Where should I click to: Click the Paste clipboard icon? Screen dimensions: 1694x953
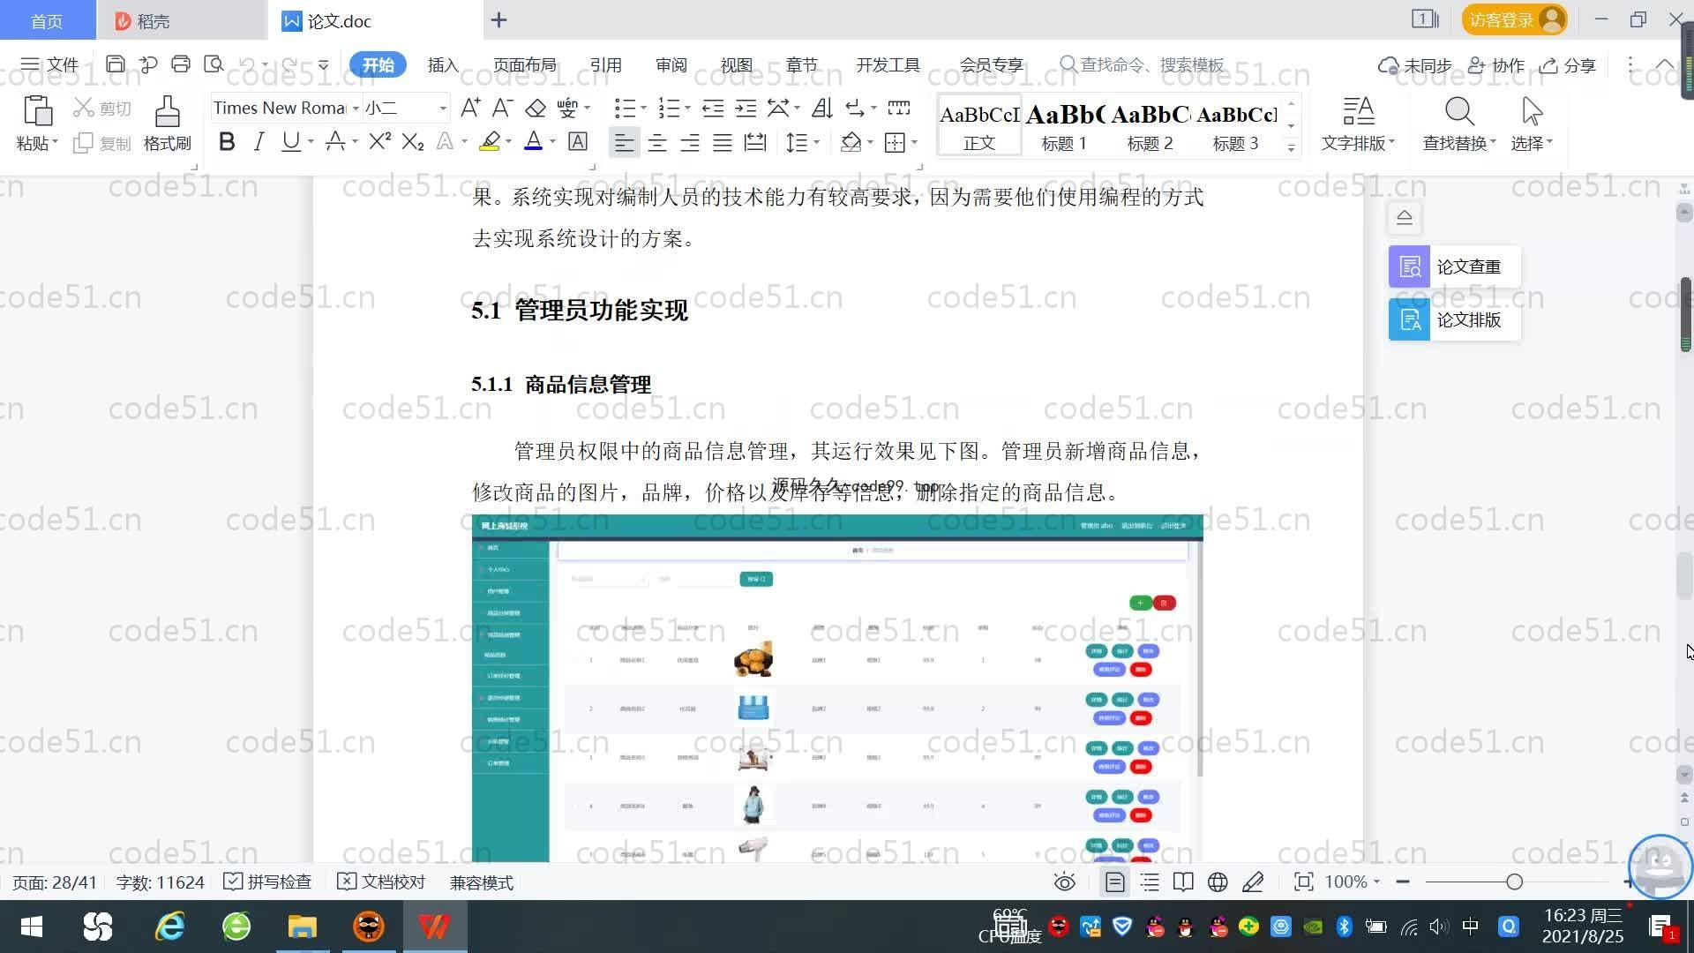(x=37, y=111)
